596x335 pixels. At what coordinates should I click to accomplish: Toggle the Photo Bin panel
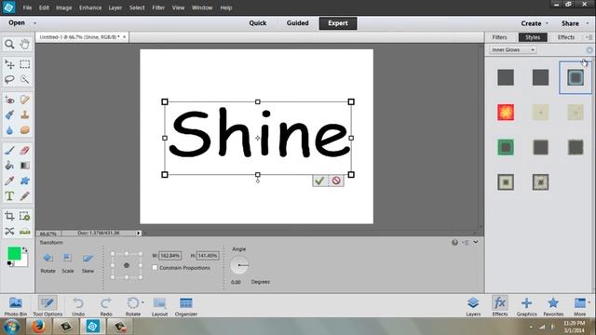tap(16, 306)
